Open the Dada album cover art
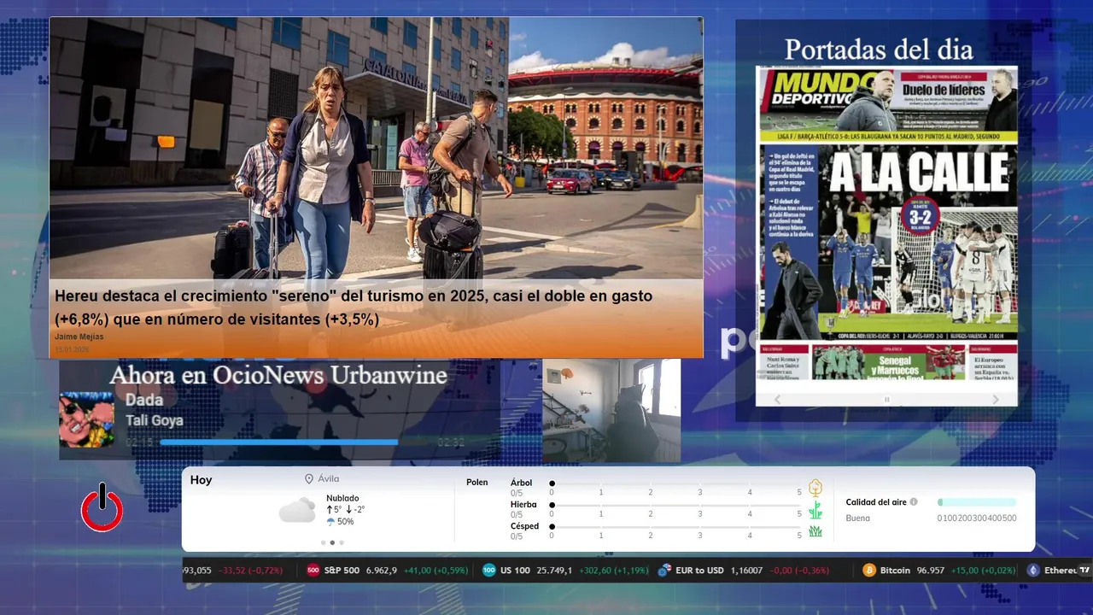 86,419
